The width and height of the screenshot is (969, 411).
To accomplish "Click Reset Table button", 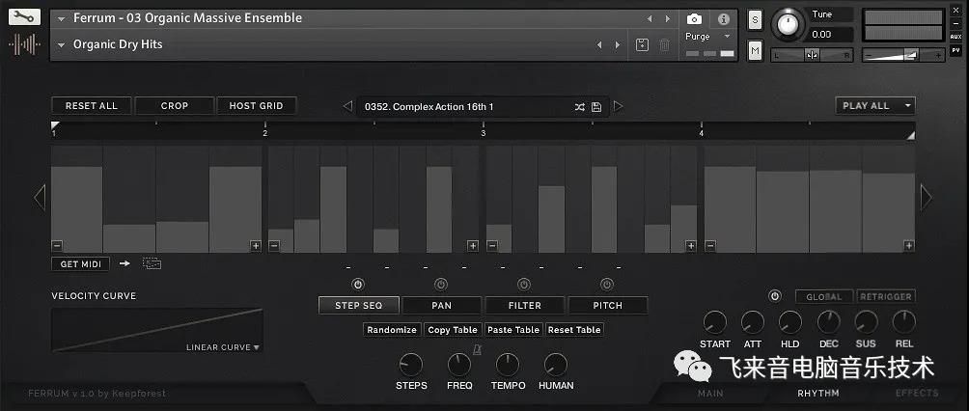I will coord(574,330).
